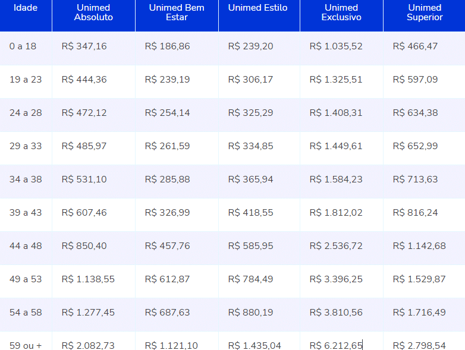Select the price R$ 457,76

pos(168,245)
